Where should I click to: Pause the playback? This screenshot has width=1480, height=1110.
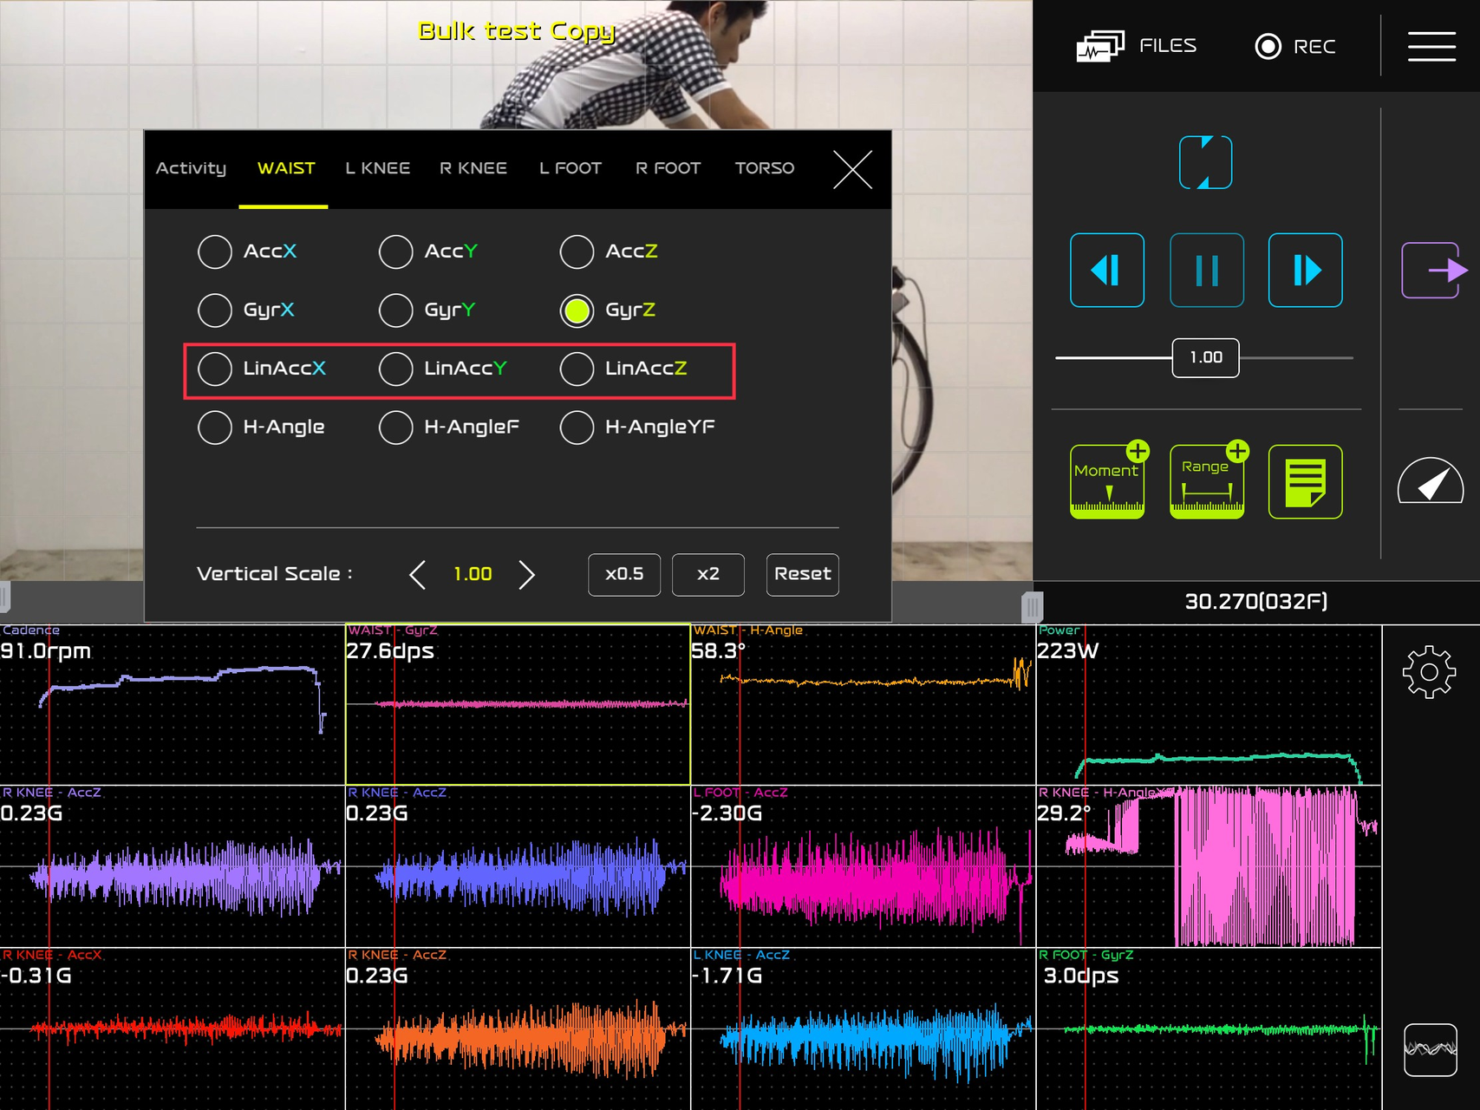[x=1206, y=270]
